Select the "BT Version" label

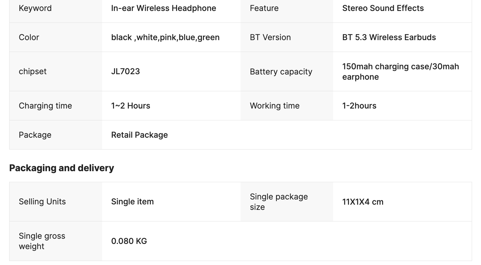(x=270, y=37)
